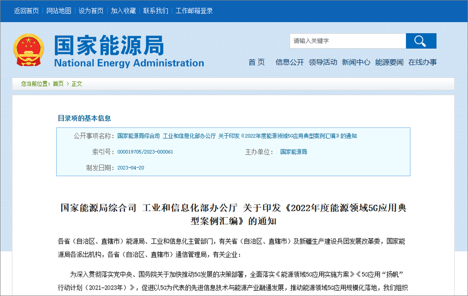468x296 pixels.
Task: Click the magnifier search button
Action: [x=420, y=41]
